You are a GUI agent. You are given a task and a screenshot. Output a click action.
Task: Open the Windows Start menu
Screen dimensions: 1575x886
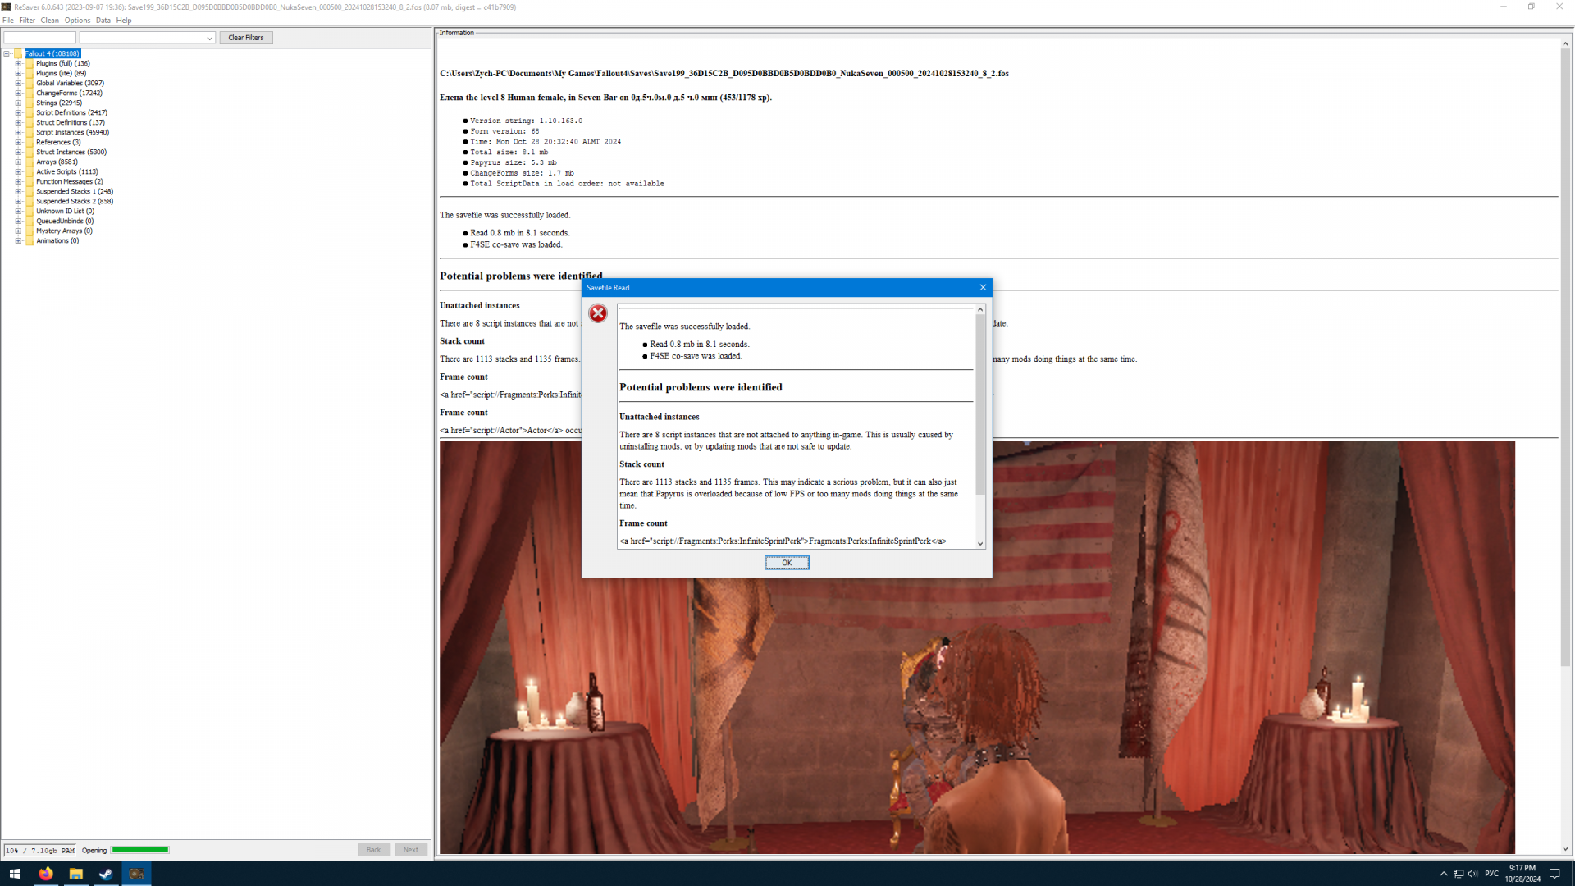coord(15,874)
